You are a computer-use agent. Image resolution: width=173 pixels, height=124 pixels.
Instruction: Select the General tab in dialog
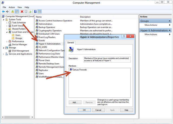[x=71, y=43]
